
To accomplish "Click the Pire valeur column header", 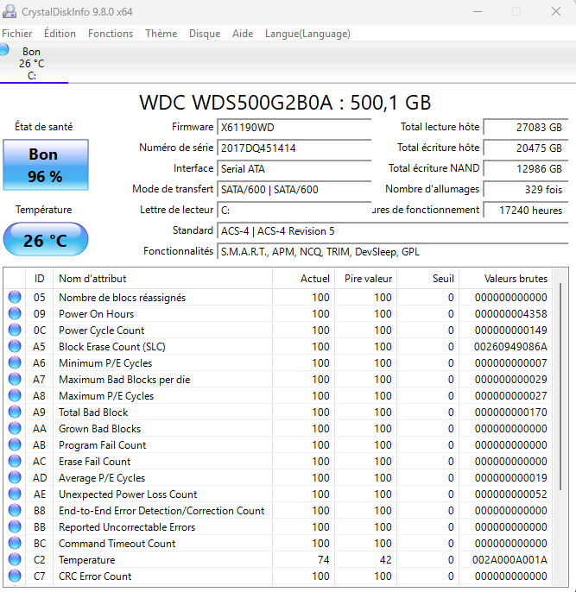I will coord(365,279).
